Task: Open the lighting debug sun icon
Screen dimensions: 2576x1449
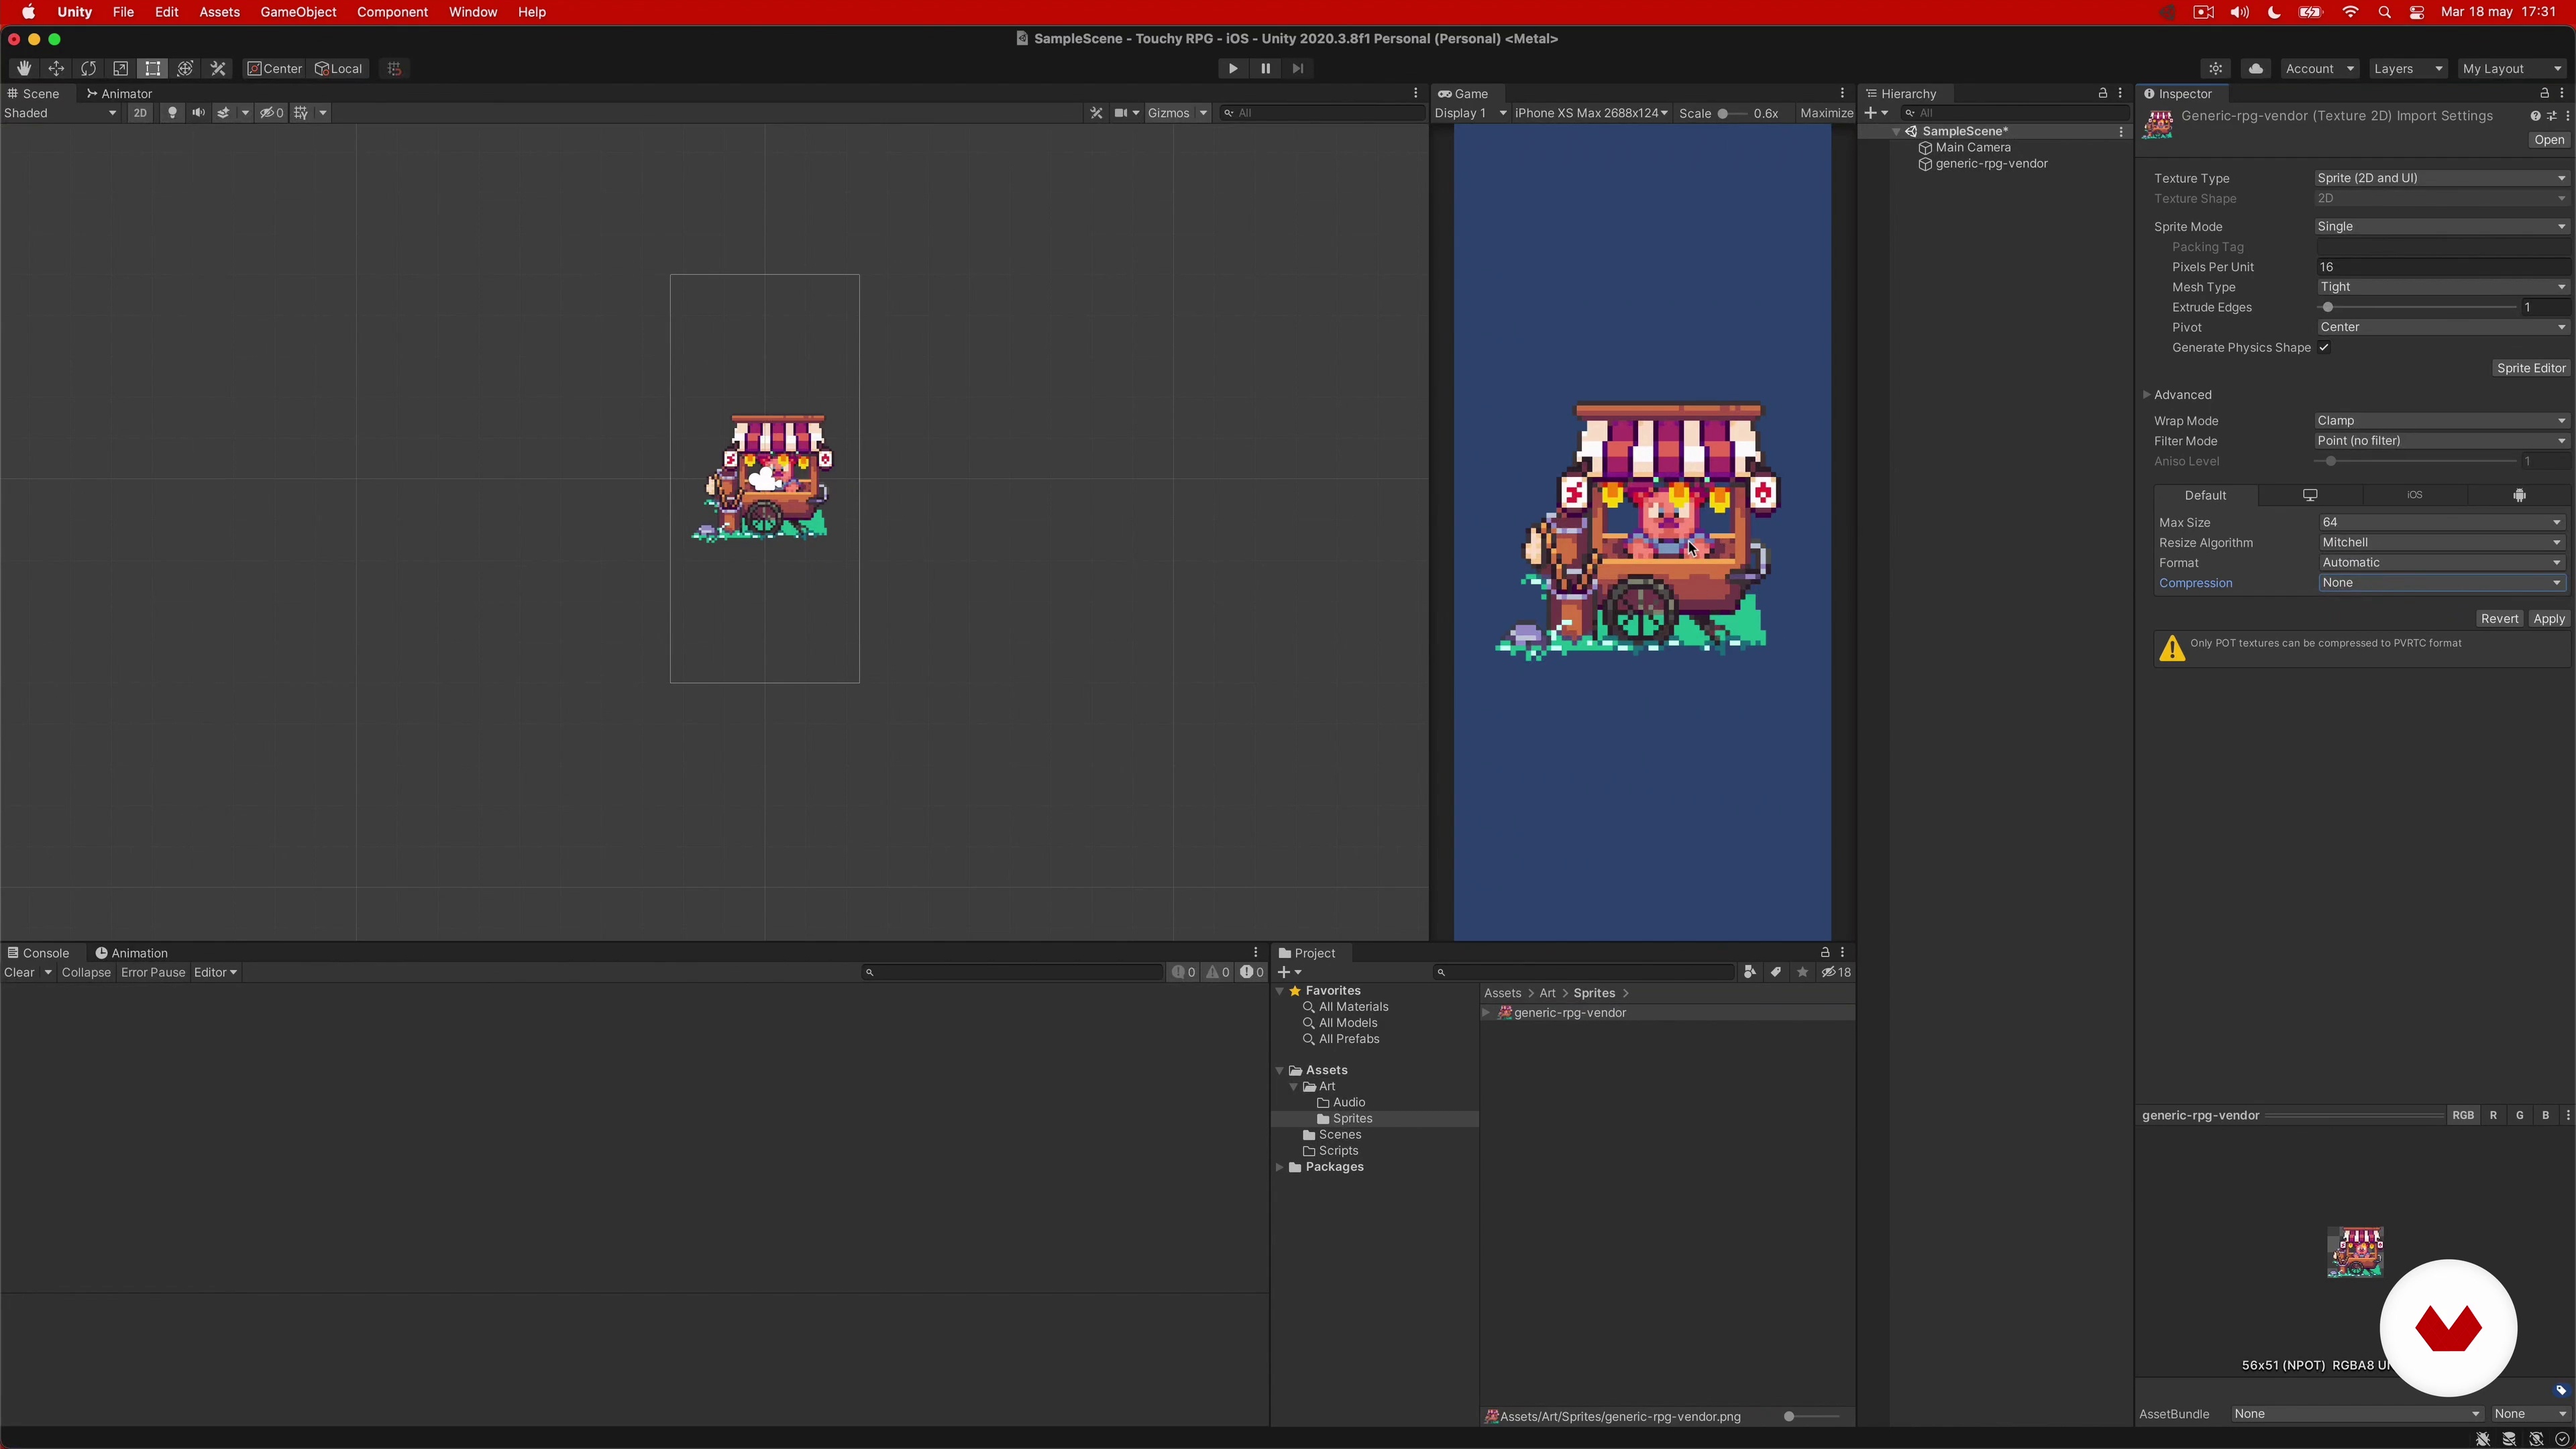Action: [x=2216, y=68]
